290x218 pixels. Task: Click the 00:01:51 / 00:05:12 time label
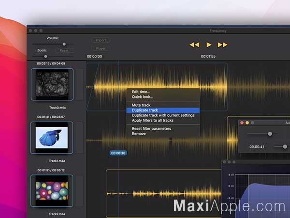(x=51, y=170)
